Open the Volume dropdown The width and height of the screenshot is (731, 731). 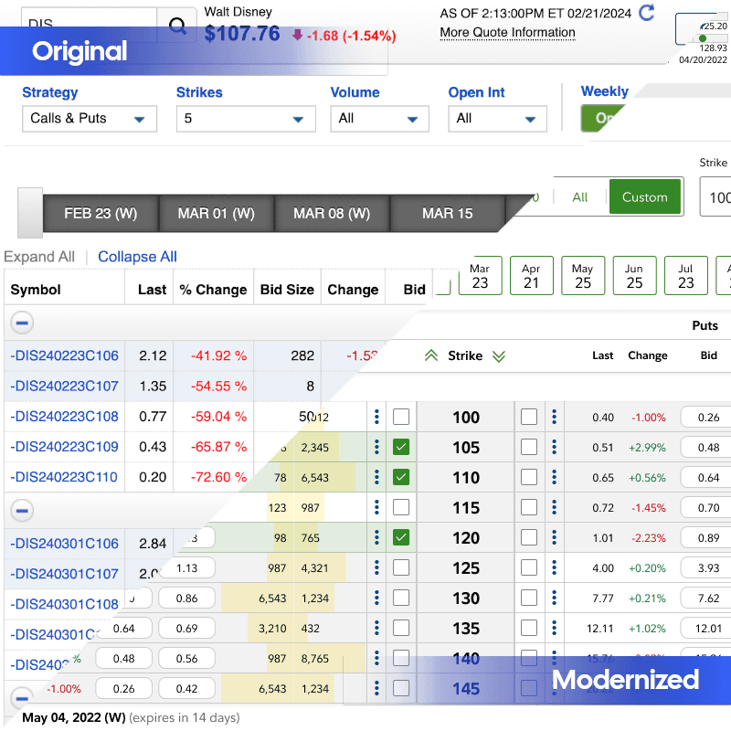coord(380,119)
